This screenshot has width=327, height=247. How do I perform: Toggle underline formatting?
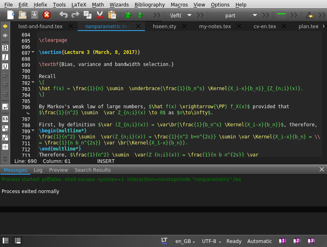point(5,66)
